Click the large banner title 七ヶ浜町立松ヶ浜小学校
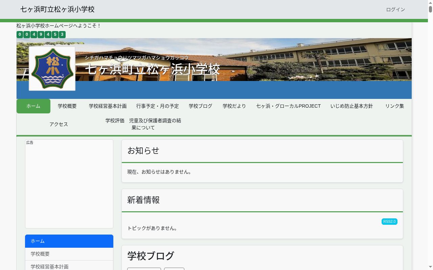433x270 pixels. coord(153,69)
